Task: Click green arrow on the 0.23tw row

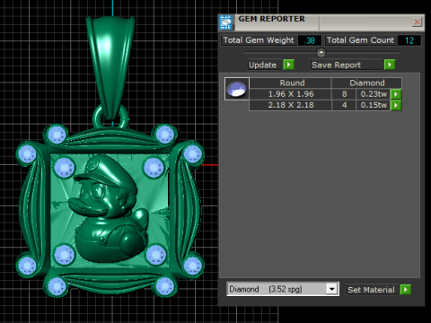Action: click(396, 94)
